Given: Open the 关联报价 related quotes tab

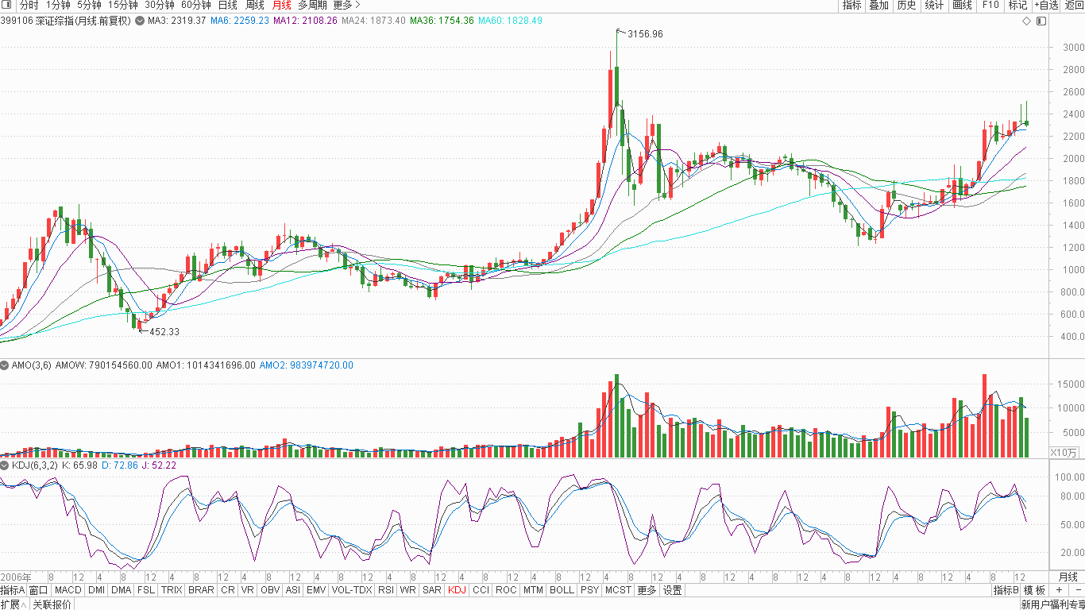Looking at the screenshot, I should (x=52, y=604).
